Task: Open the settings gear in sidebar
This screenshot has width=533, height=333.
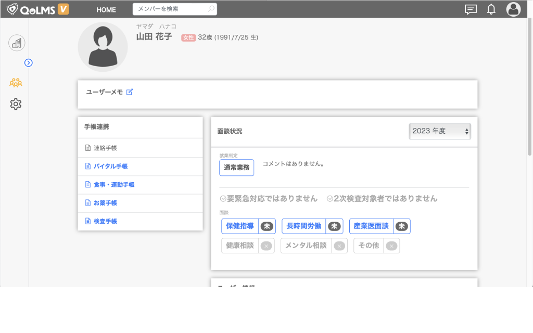Action: point(16,104)
